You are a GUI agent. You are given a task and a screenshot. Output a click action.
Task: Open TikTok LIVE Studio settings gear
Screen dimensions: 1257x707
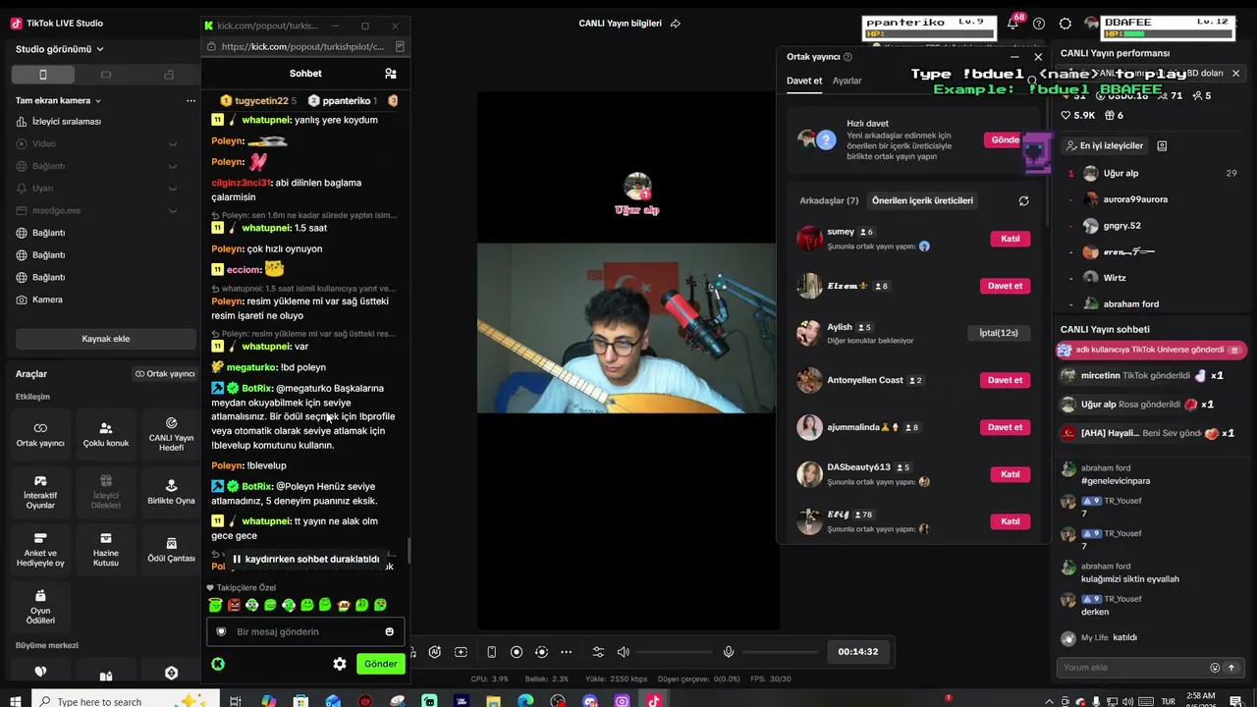pyautogui.click(x=1066, y=24)
